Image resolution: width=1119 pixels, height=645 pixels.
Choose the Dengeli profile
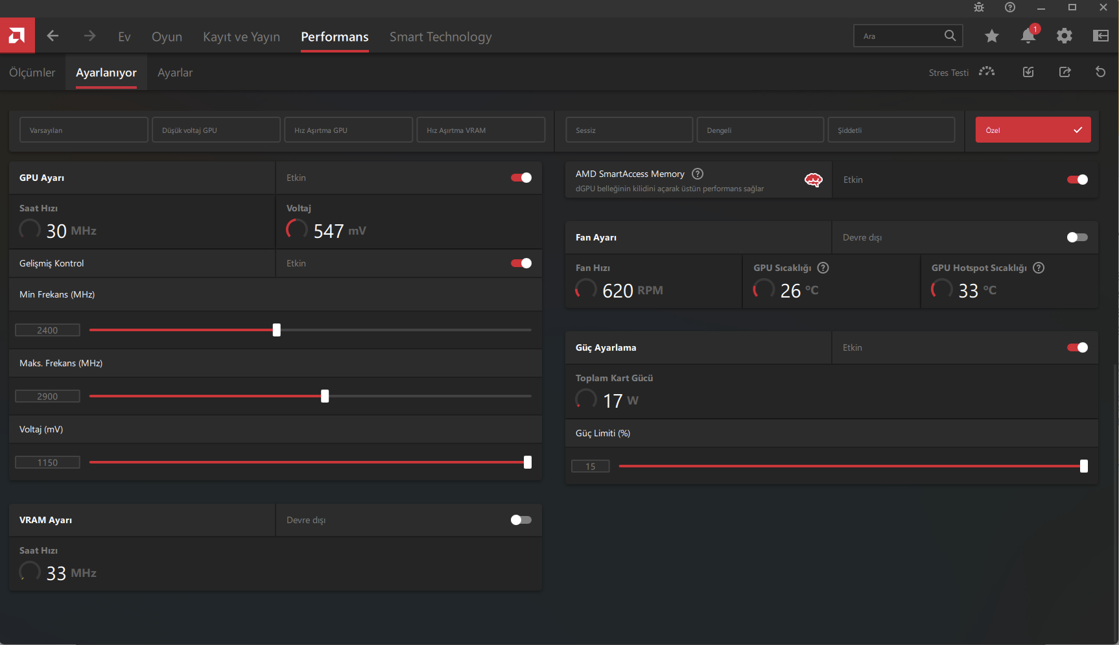(x=760, y=130)
